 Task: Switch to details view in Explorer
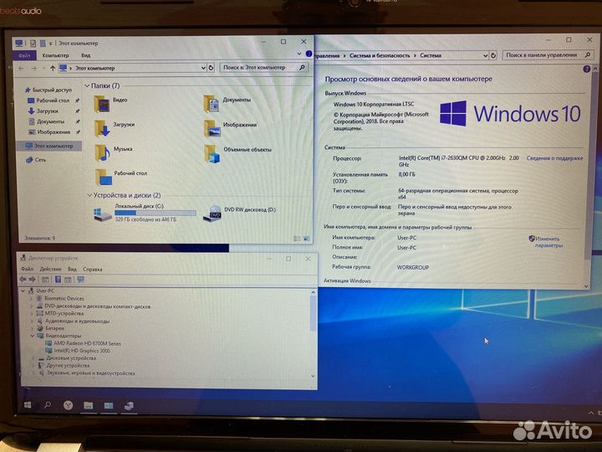point(297,239)
